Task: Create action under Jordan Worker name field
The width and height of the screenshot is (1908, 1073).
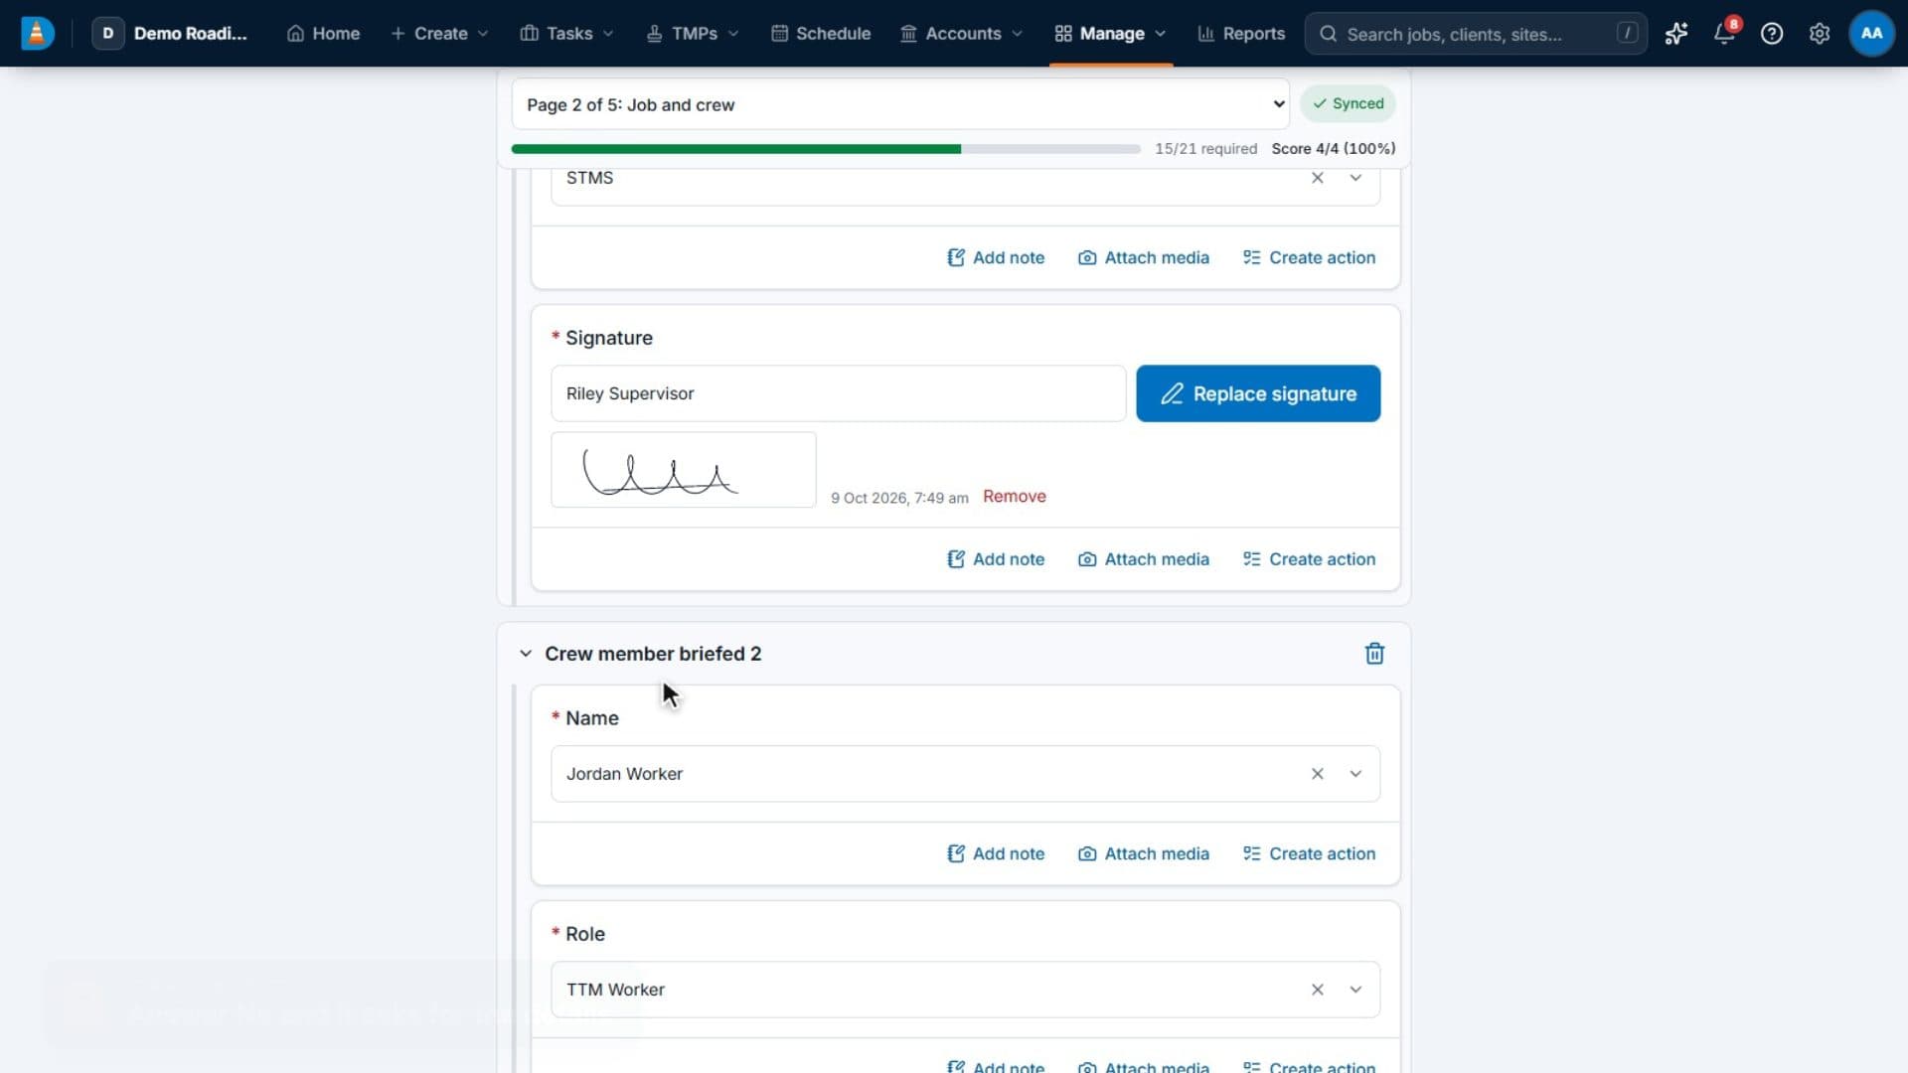Action: (1309, 853)
